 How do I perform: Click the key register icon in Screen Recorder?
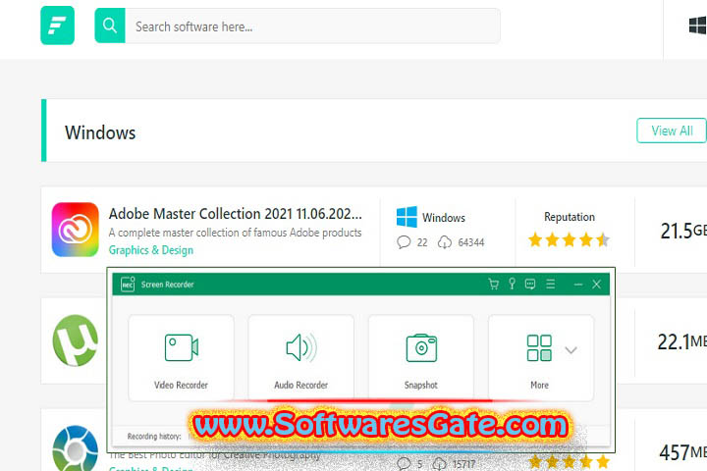coord(512,284)
